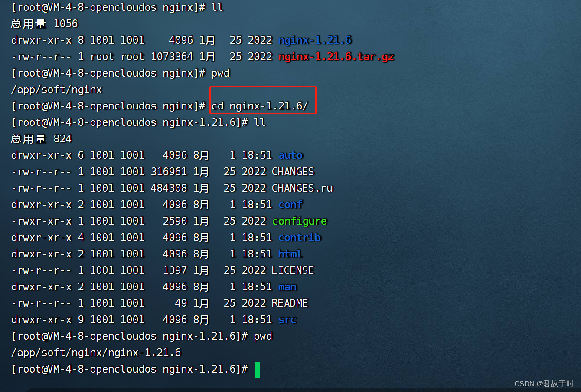Click the blue nginx-1.21.6 directory name
Screen dimensions: 581x392
pos(315,40)
